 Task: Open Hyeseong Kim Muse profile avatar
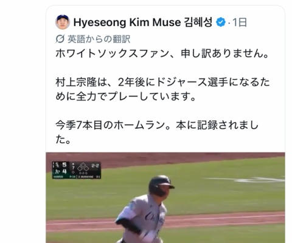click(x=63, y=22)
